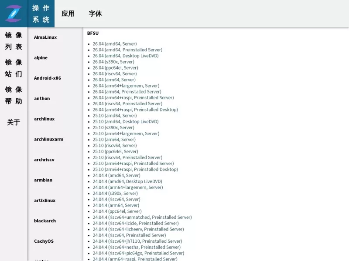Open link 25.10 (arm64, Server)
Image resolution: width=349 pixels, height=261 pixels.
point(114,140)
